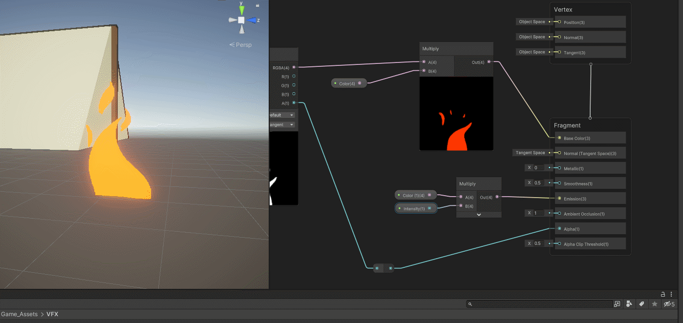Click B(4) input of lower Multiply node

(460, 205)
